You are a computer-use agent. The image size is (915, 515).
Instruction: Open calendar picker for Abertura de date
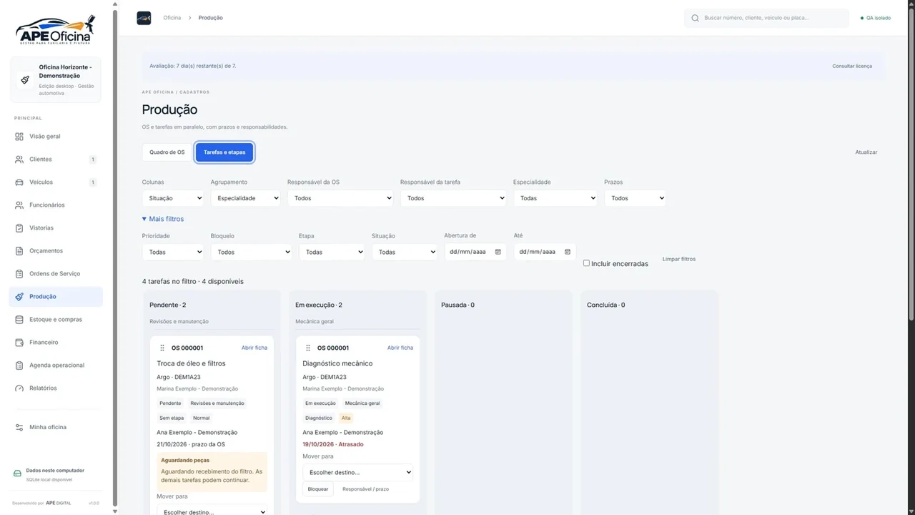tap(498, 252)
